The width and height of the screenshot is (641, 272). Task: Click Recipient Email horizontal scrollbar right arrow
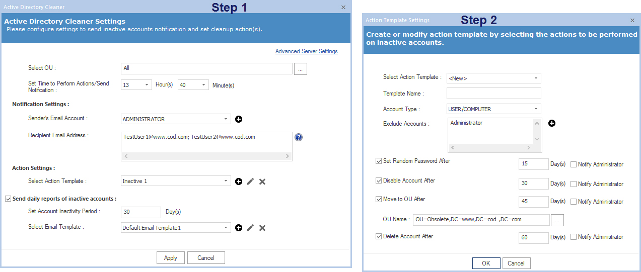click(288, 157)
